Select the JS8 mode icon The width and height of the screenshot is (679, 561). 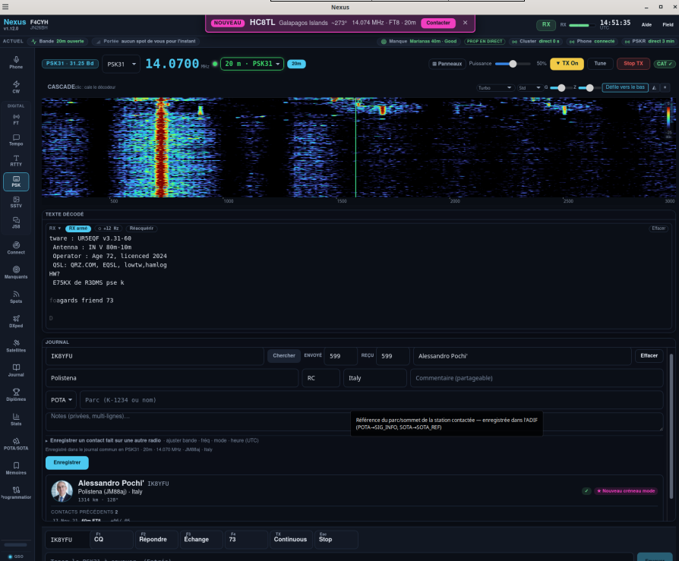(16, 223)
